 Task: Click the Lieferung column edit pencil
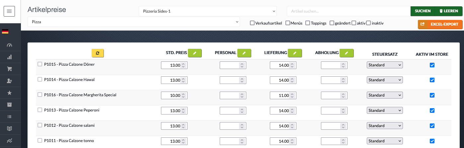click(294, 53)
